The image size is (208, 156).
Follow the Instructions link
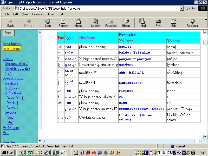[12, 48]
